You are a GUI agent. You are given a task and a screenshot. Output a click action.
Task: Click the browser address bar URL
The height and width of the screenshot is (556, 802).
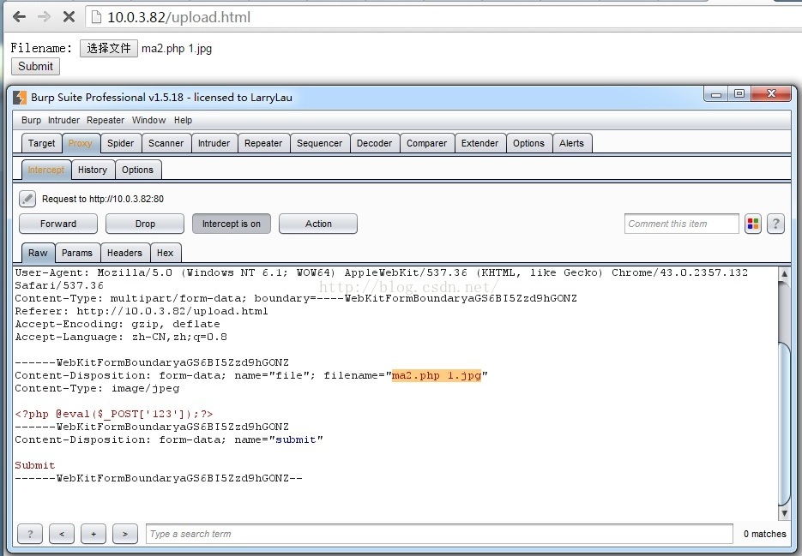(x=179, y=17)
